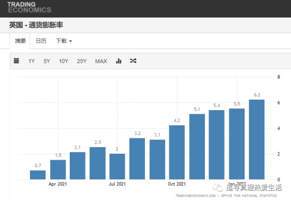
Task: Switch to the 摘要 tab
Action: (x=20, y=41)
